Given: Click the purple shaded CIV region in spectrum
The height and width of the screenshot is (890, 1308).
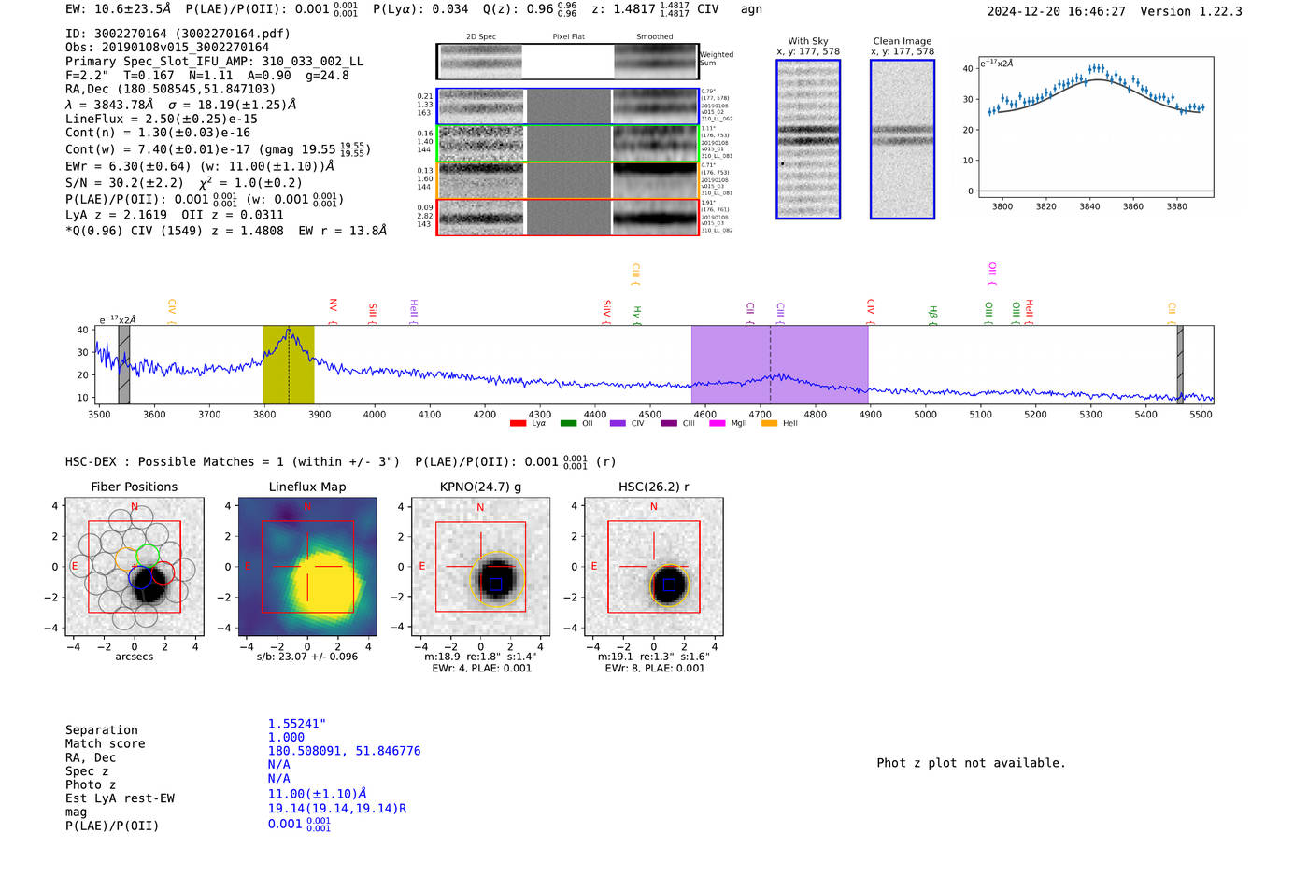Looking at the screenshot, I should coord(780,365).
